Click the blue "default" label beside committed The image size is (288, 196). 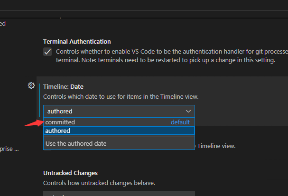point(180,122)
